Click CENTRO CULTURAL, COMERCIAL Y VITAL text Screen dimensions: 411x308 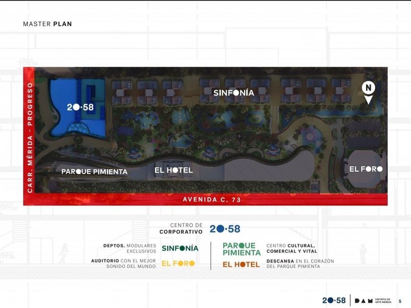pos(292,248)
